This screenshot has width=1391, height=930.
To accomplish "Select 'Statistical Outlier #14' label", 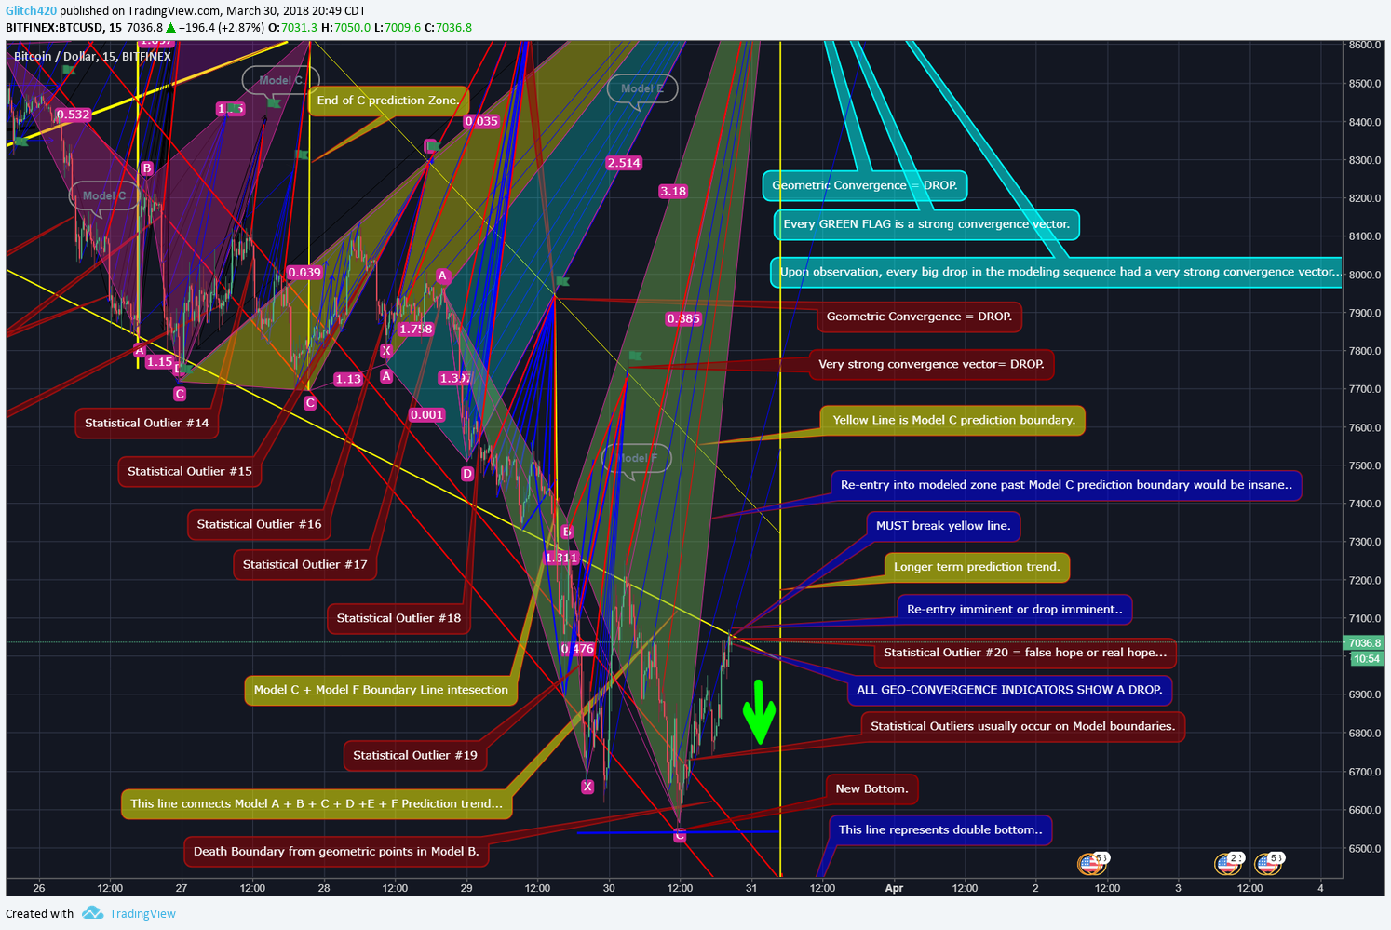I will pos(147,423).
